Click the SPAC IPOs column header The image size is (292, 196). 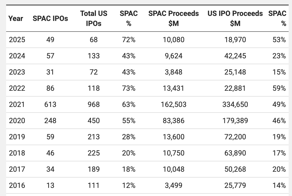(50, 18)
